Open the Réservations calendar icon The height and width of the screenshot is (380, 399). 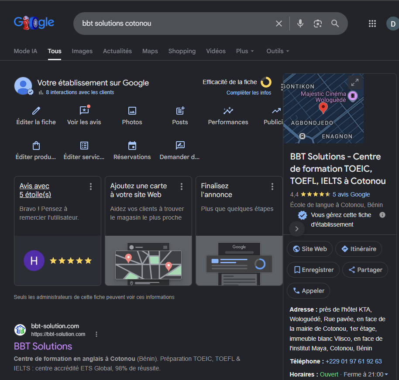[x=132, y=146]
